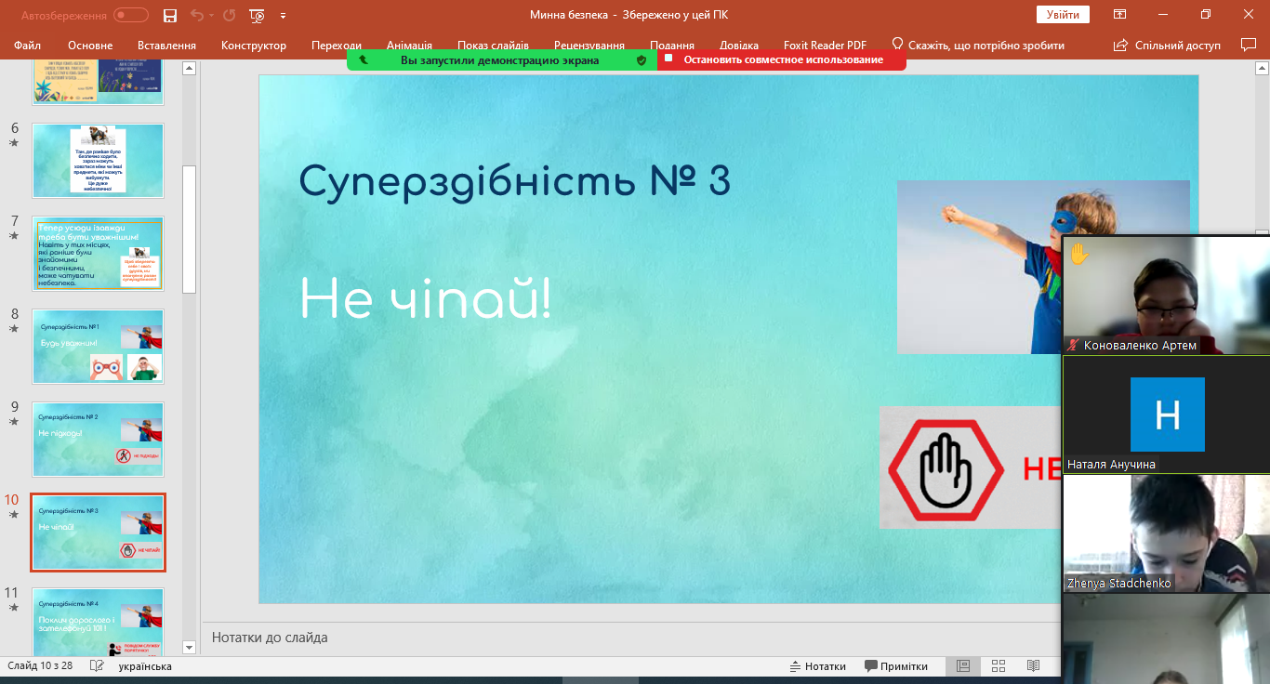
Task: Click main editor scroll-up arrow at right
Action: coord(1263,67)
